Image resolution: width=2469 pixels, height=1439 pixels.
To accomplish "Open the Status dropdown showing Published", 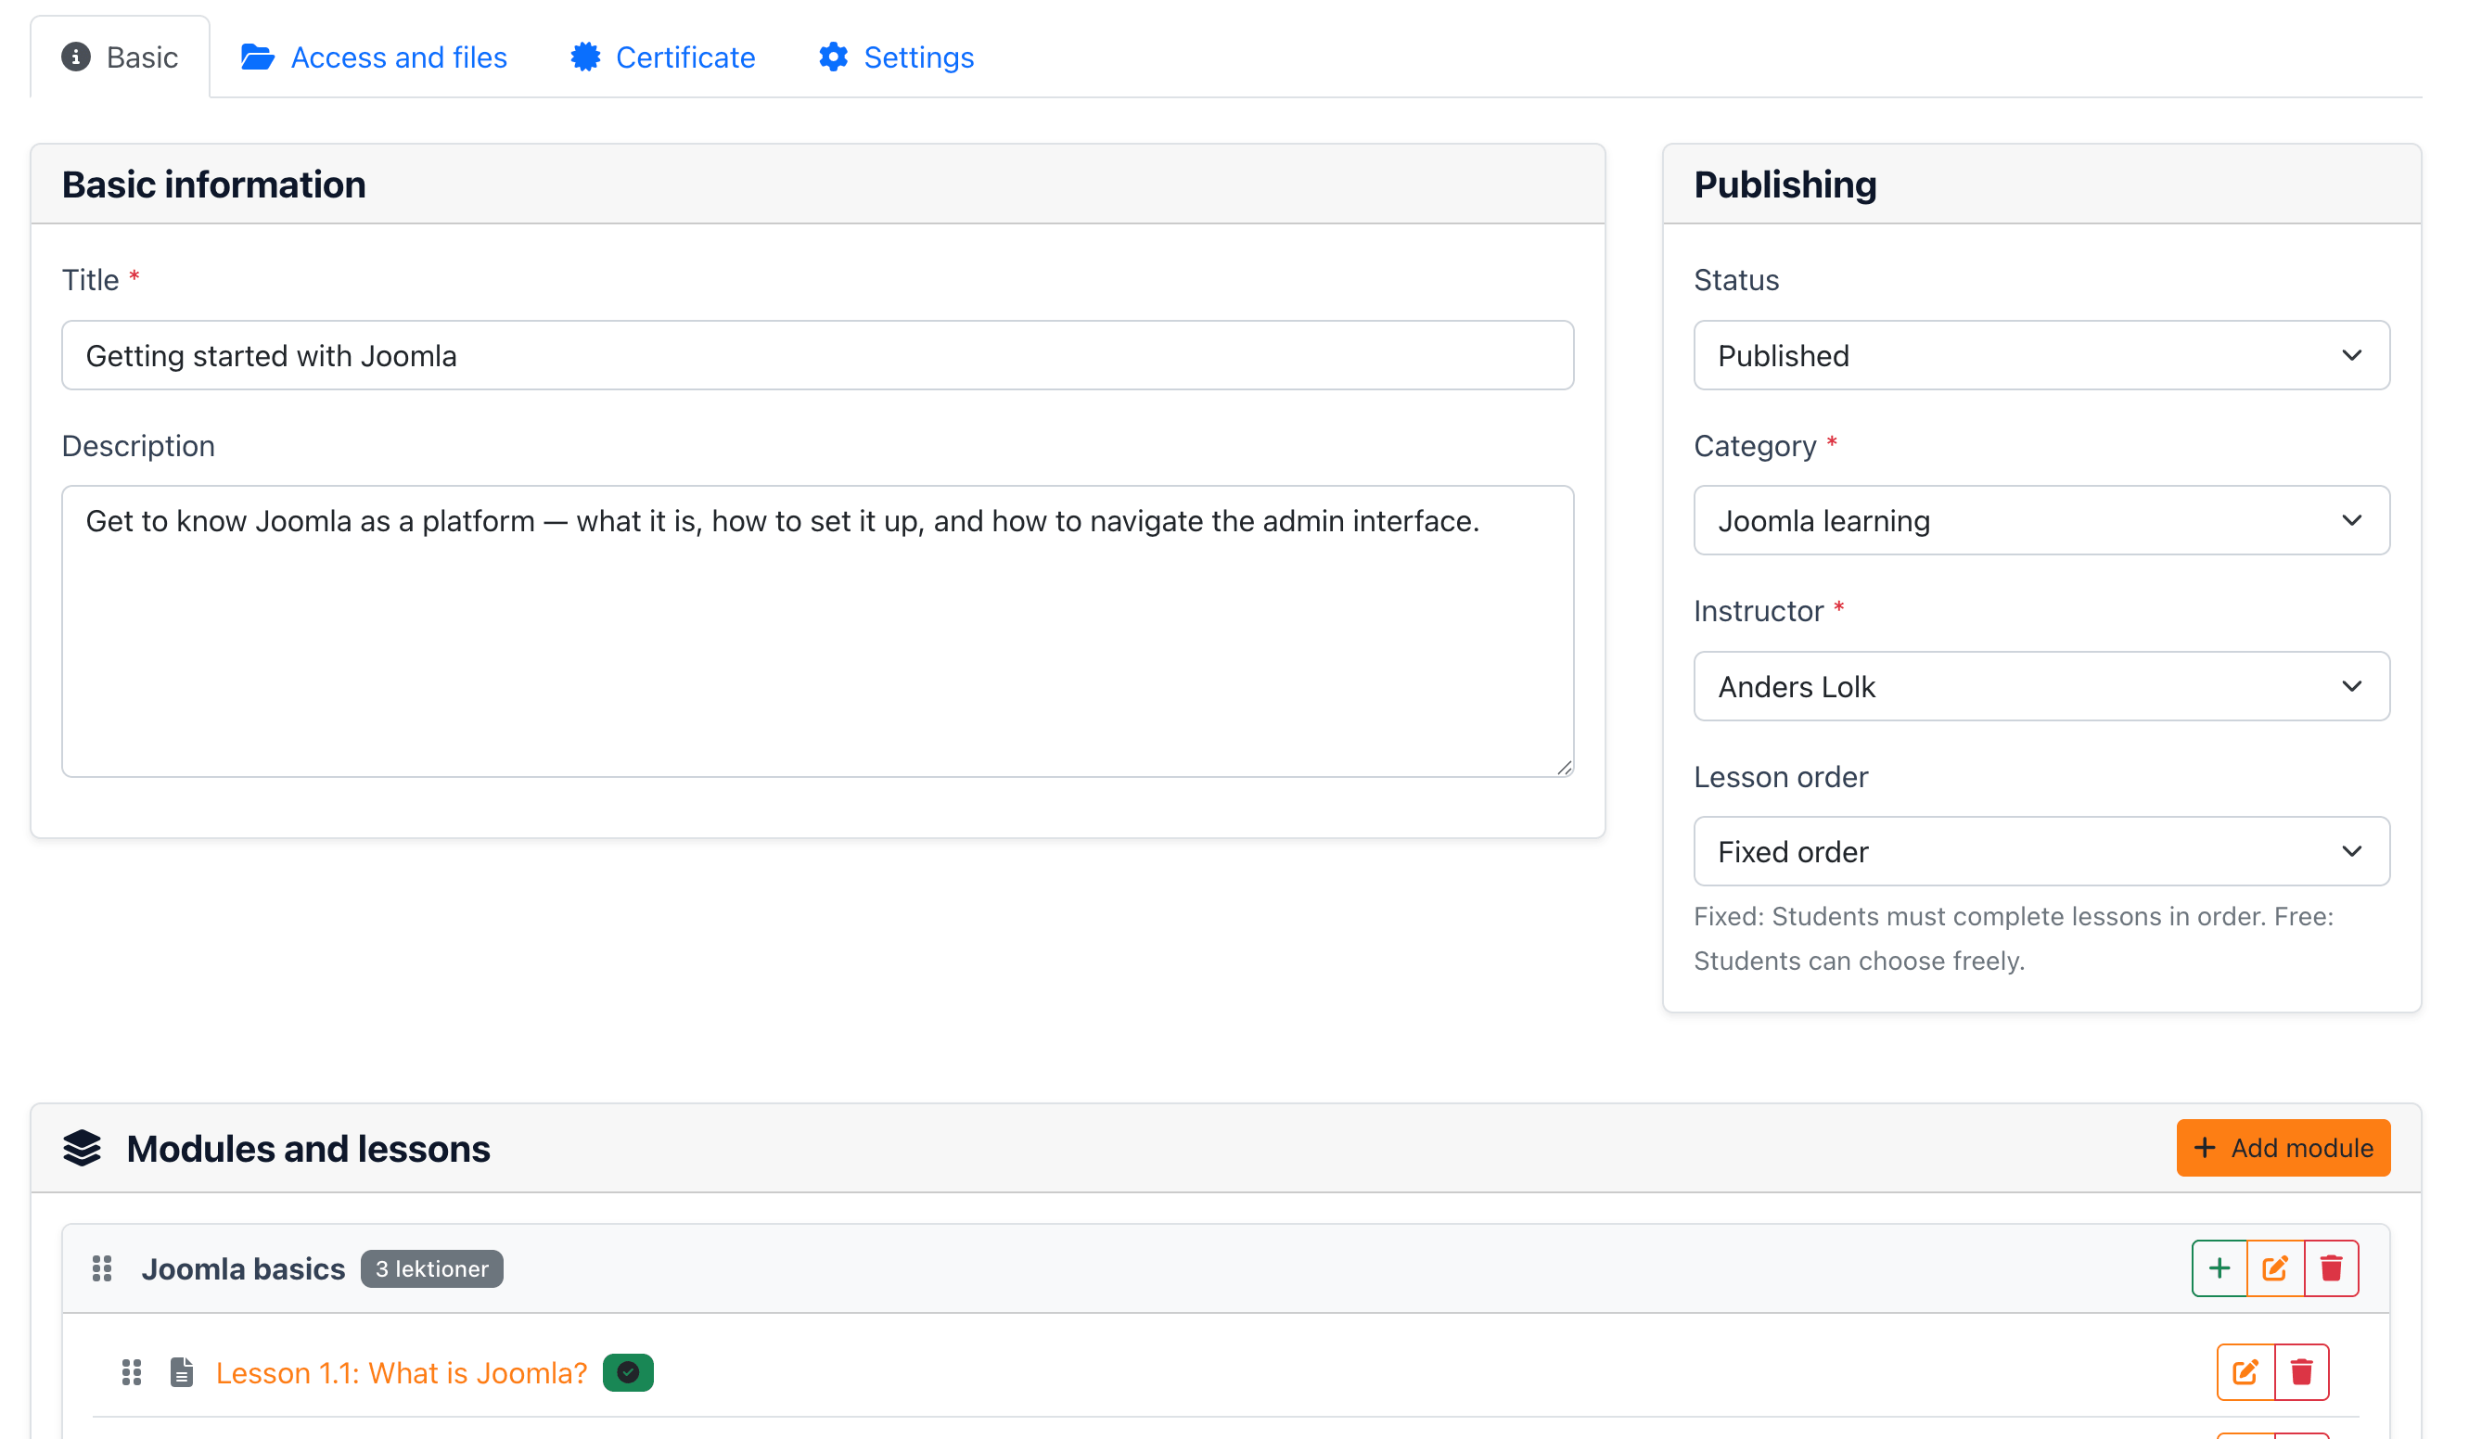I will tap(2040, 354).
